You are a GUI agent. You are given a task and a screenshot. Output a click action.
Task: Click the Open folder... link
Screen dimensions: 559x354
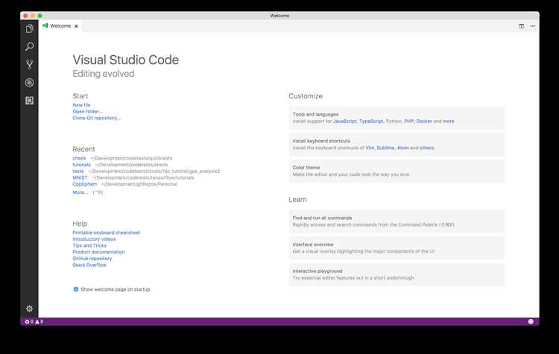coord(87,111)
